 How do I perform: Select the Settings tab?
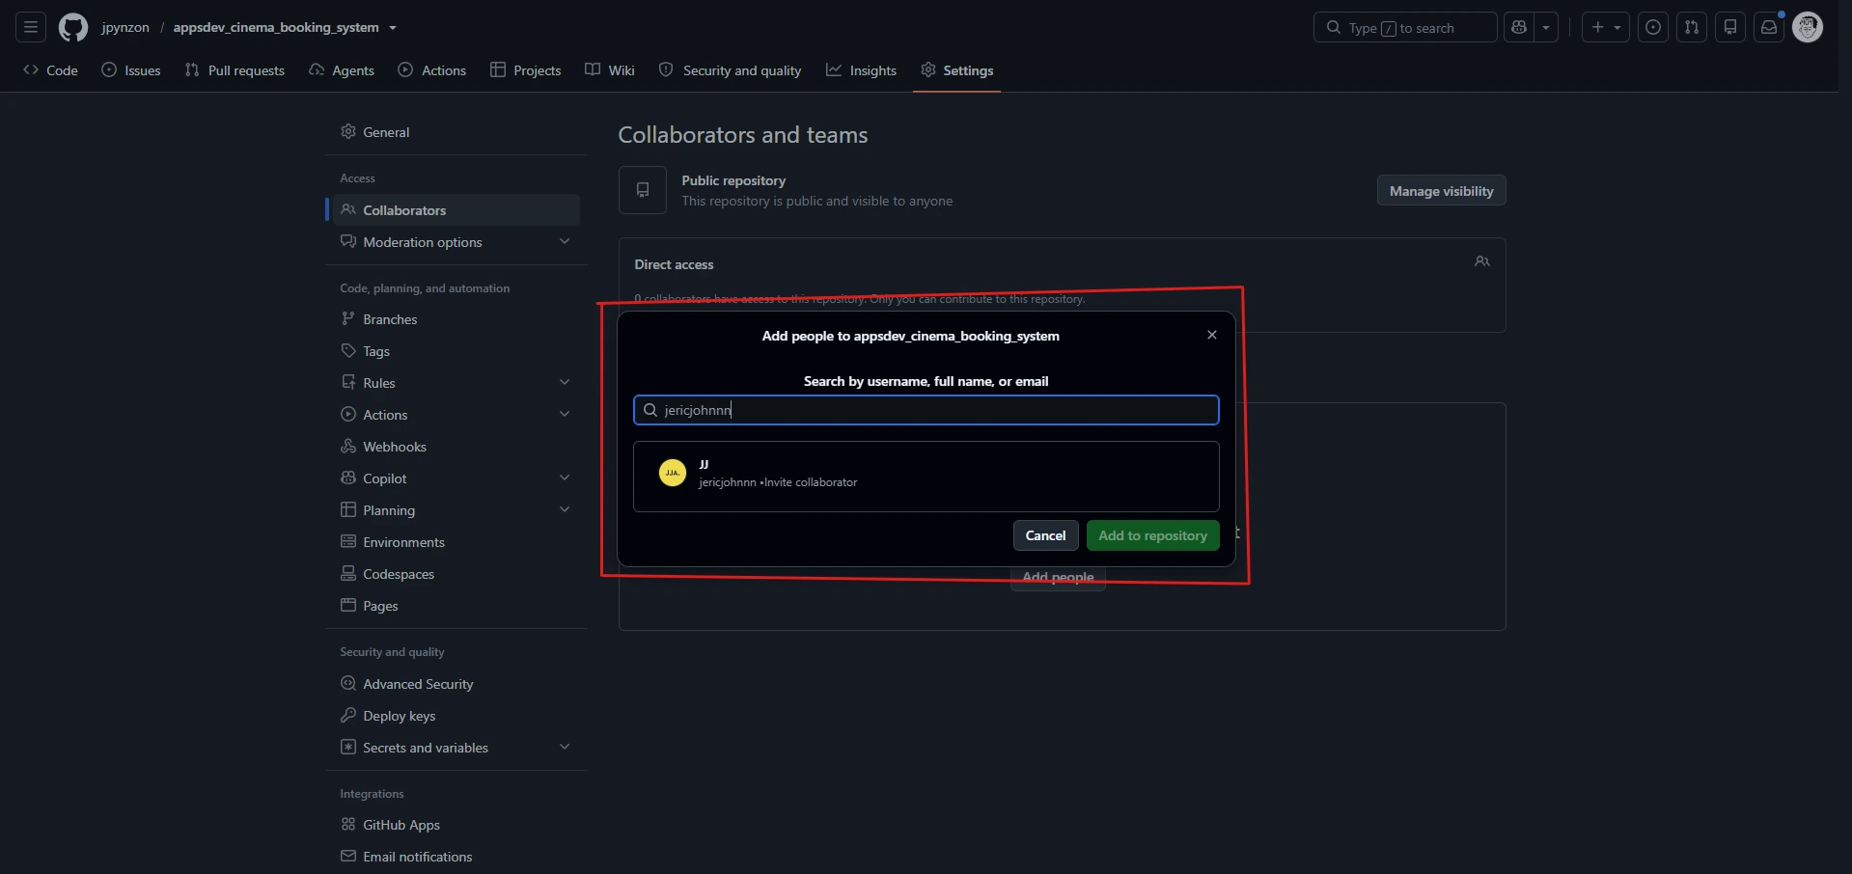[957, 70]
